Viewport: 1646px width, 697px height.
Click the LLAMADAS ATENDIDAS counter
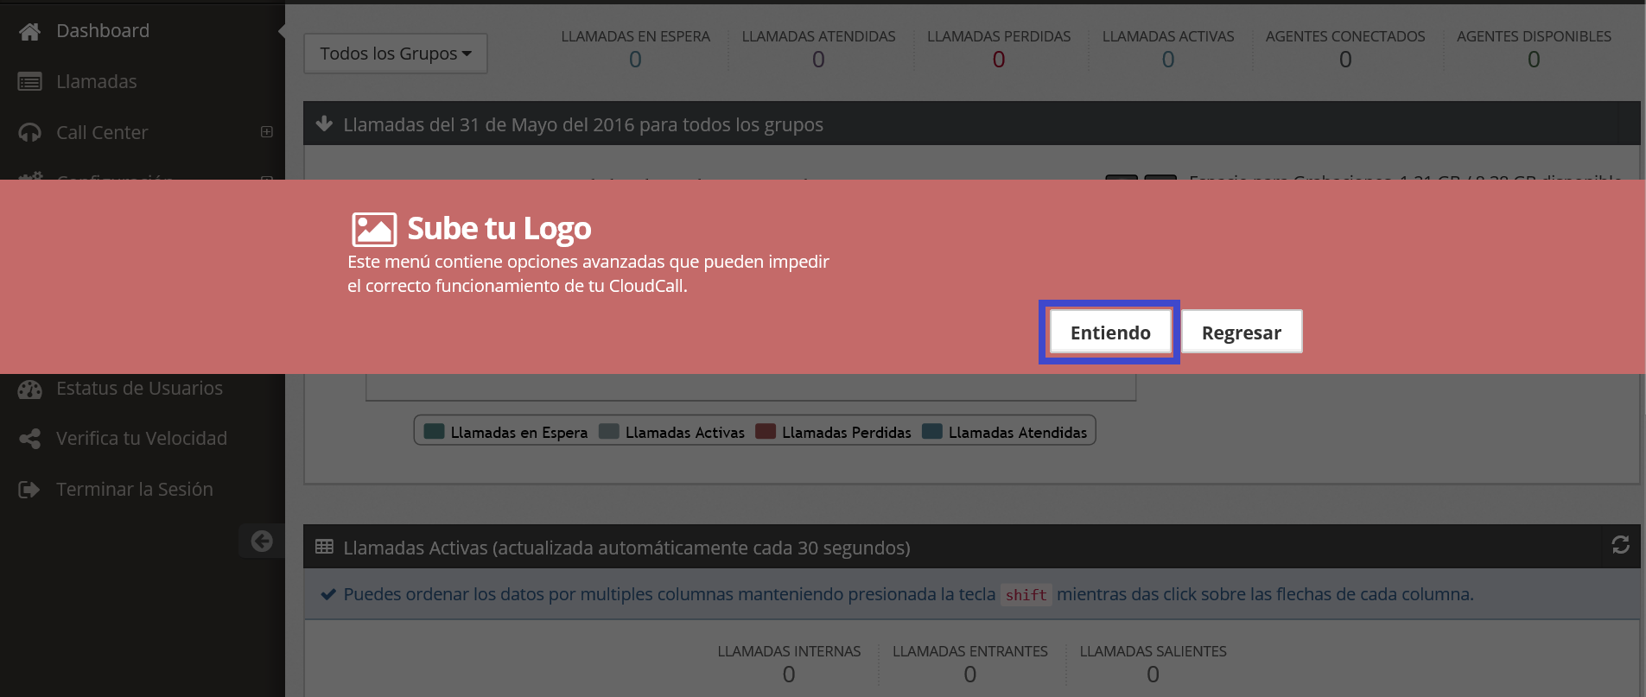coord(818,49)
